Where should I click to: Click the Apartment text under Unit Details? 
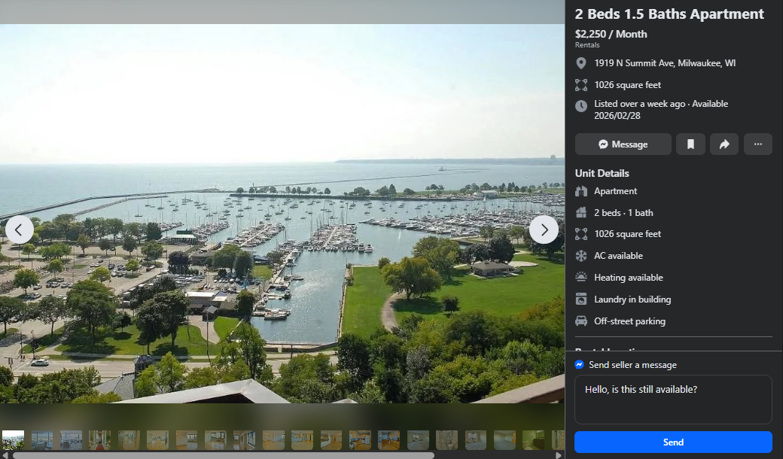(x=615, y=191)
